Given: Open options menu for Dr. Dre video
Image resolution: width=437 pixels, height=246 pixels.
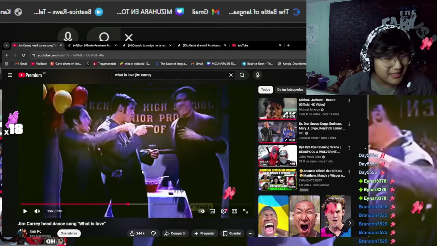Looking at the screenshot, I should tap(349, 124).
